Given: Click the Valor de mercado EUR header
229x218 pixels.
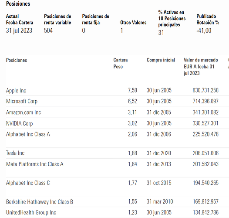Looking at the screenshot, I should [x=201, y=67].
